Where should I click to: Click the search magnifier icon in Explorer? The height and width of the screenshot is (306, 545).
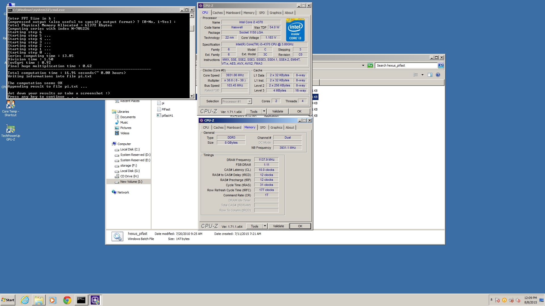[x=441, y=65]
